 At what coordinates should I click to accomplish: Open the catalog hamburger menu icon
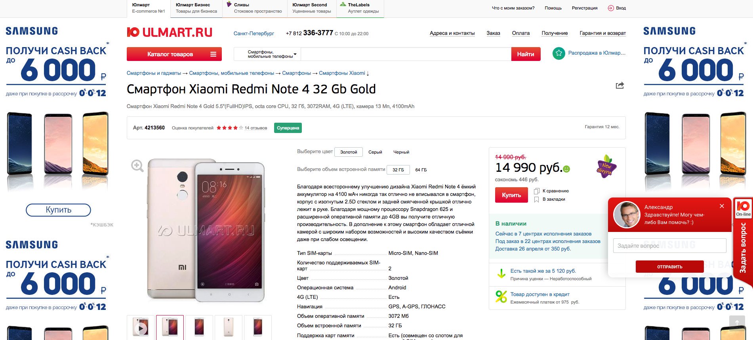pos(213,54)
